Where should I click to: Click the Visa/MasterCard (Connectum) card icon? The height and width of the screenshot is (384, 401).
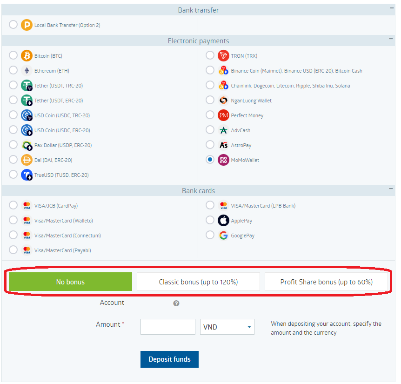point(27,236)
